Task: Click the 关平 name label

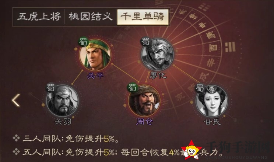Action: coord(95,76)
